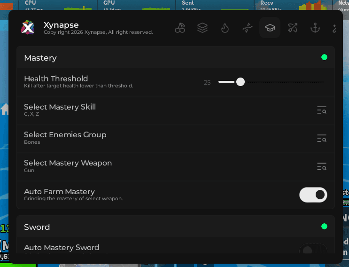Open the stacked layers tab icon
Screen dimensions: 349x267
click(202, 28)
